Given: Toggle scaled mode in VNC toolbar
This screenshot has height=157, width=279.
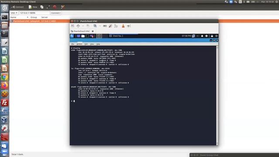Looking at the screenshot, I should pyautogui.click(x=95, y=26).
